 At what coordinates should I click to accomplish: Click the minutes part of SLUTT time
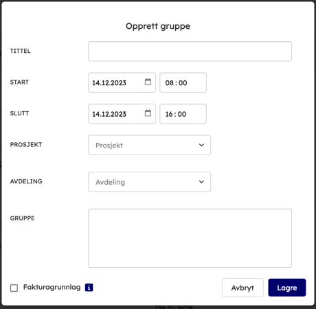pyautogui.click(x=182, y=114)
